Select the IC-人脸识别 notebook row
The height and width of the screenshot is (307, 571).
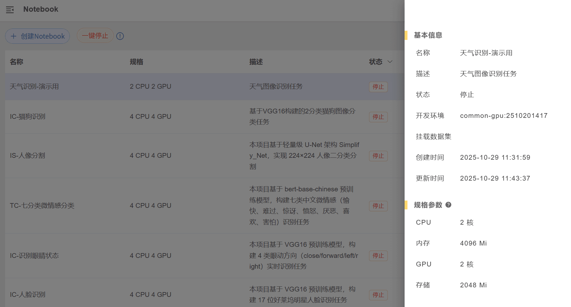[x=28, y=295]
